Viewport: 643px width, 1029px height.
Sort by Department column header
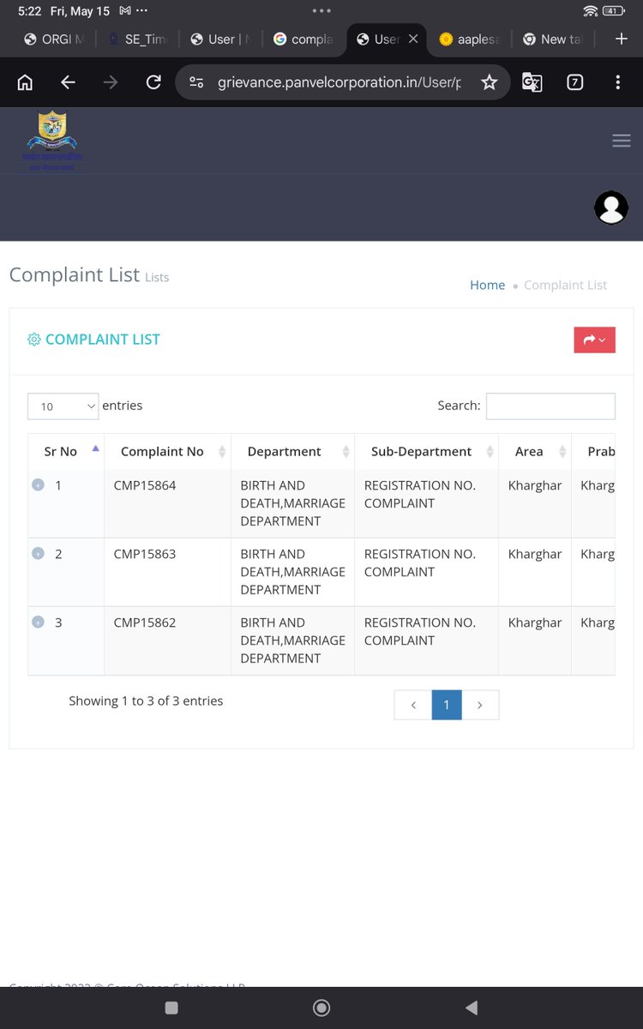292,451
